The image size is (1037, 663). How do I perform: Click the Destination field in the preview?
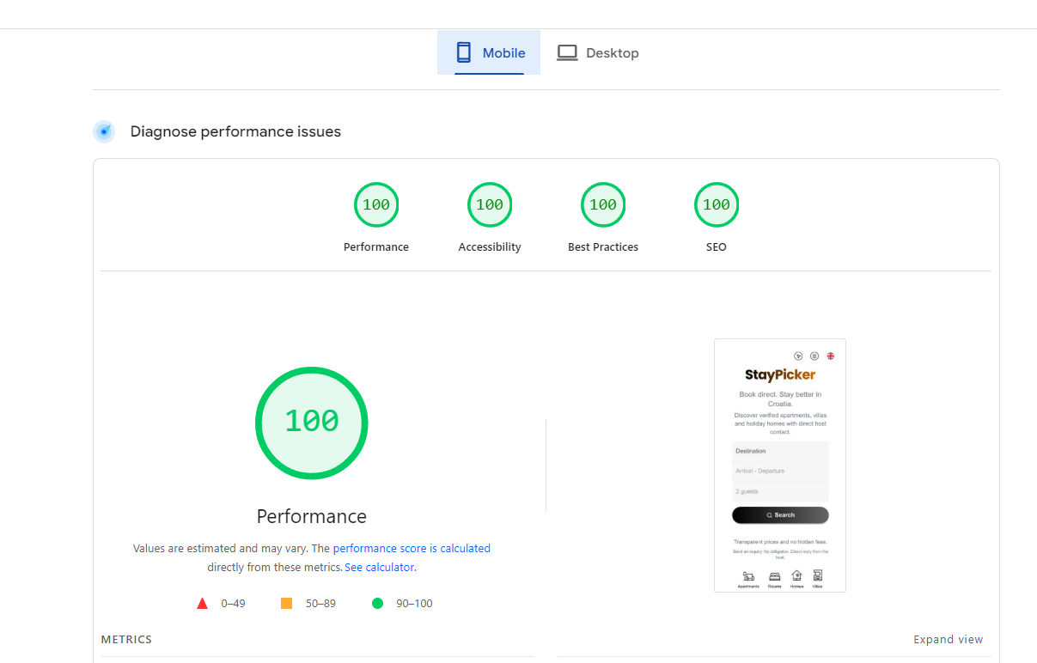(x=780, y=450)
